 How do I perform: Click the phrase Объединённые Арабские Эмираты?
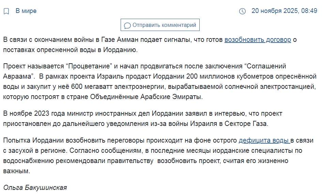pyautogui.click(x=145, y=97)
